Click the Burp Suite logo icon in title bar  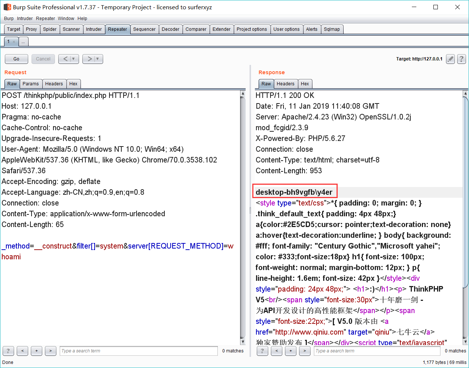[7, 7]
